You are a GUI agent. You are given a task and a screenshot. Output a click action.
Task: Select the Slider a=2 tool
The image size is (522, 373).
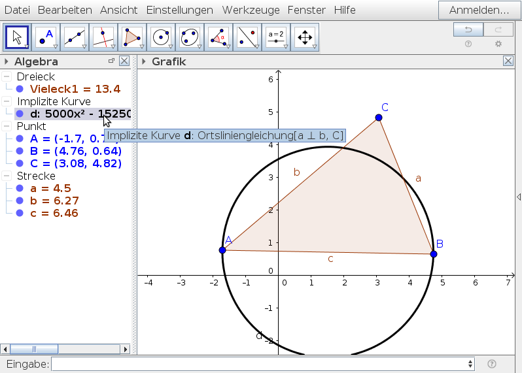(x=276, y=37)
